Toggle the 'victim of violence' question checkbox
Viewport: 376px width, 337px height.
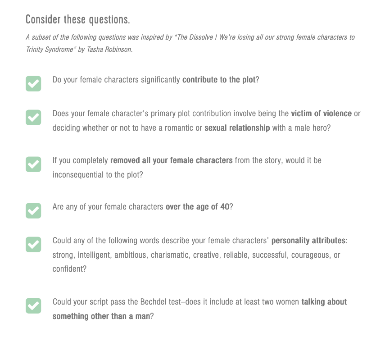tap(33, 117)
